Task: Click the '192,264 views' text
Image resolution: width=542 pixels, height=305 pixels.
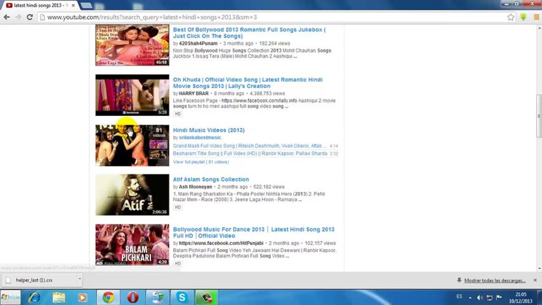Action: tap(275, 43)
